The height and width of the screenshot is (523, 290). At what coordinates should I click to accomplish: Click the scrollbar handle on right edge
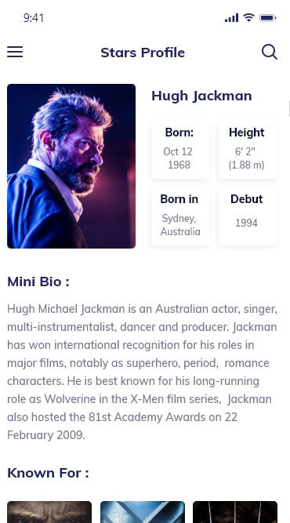pos(289,109)
